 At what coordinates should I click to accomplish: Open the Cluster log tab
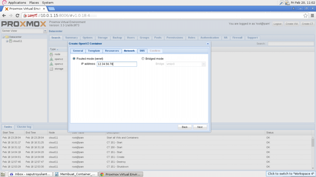point(24,127)
